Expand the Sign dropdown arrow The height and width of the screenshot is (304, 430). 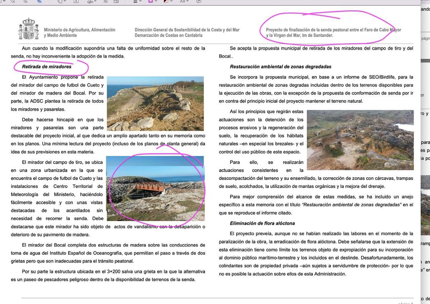pyautogui.click(x=96, y=1)
